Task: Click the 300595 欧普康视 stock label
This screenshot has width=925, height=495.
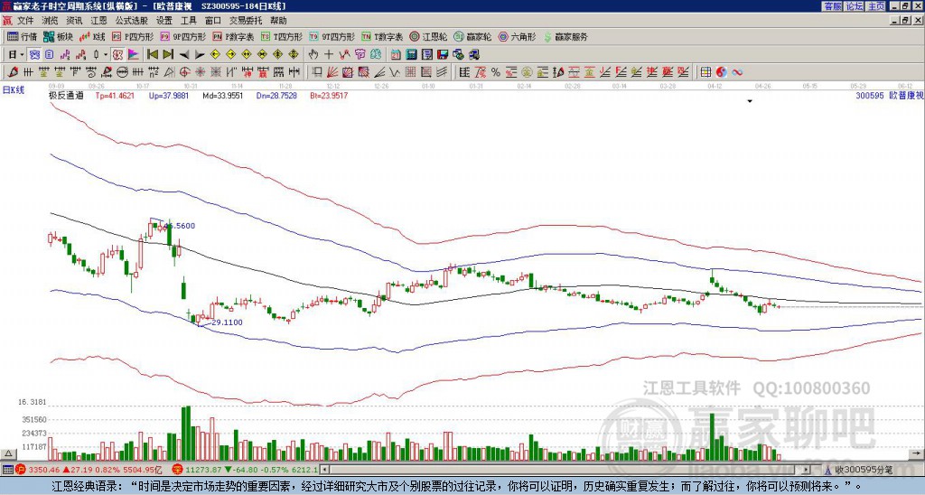Action: 889,95
